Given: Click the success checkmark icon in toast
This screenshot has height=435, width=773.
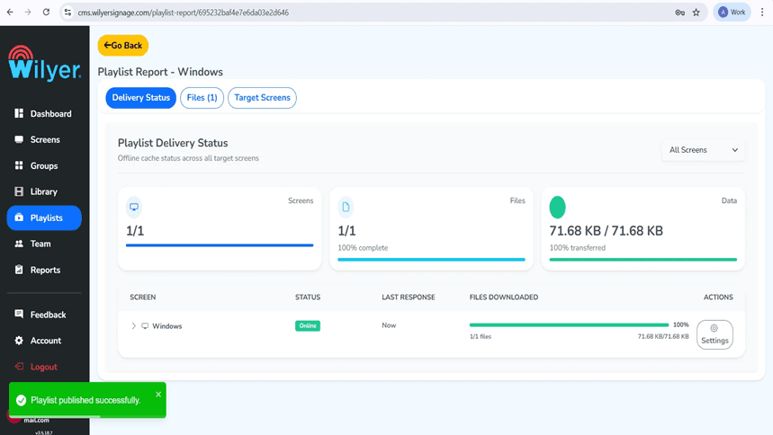Looking at the screenshot, I should pos(22,400).
